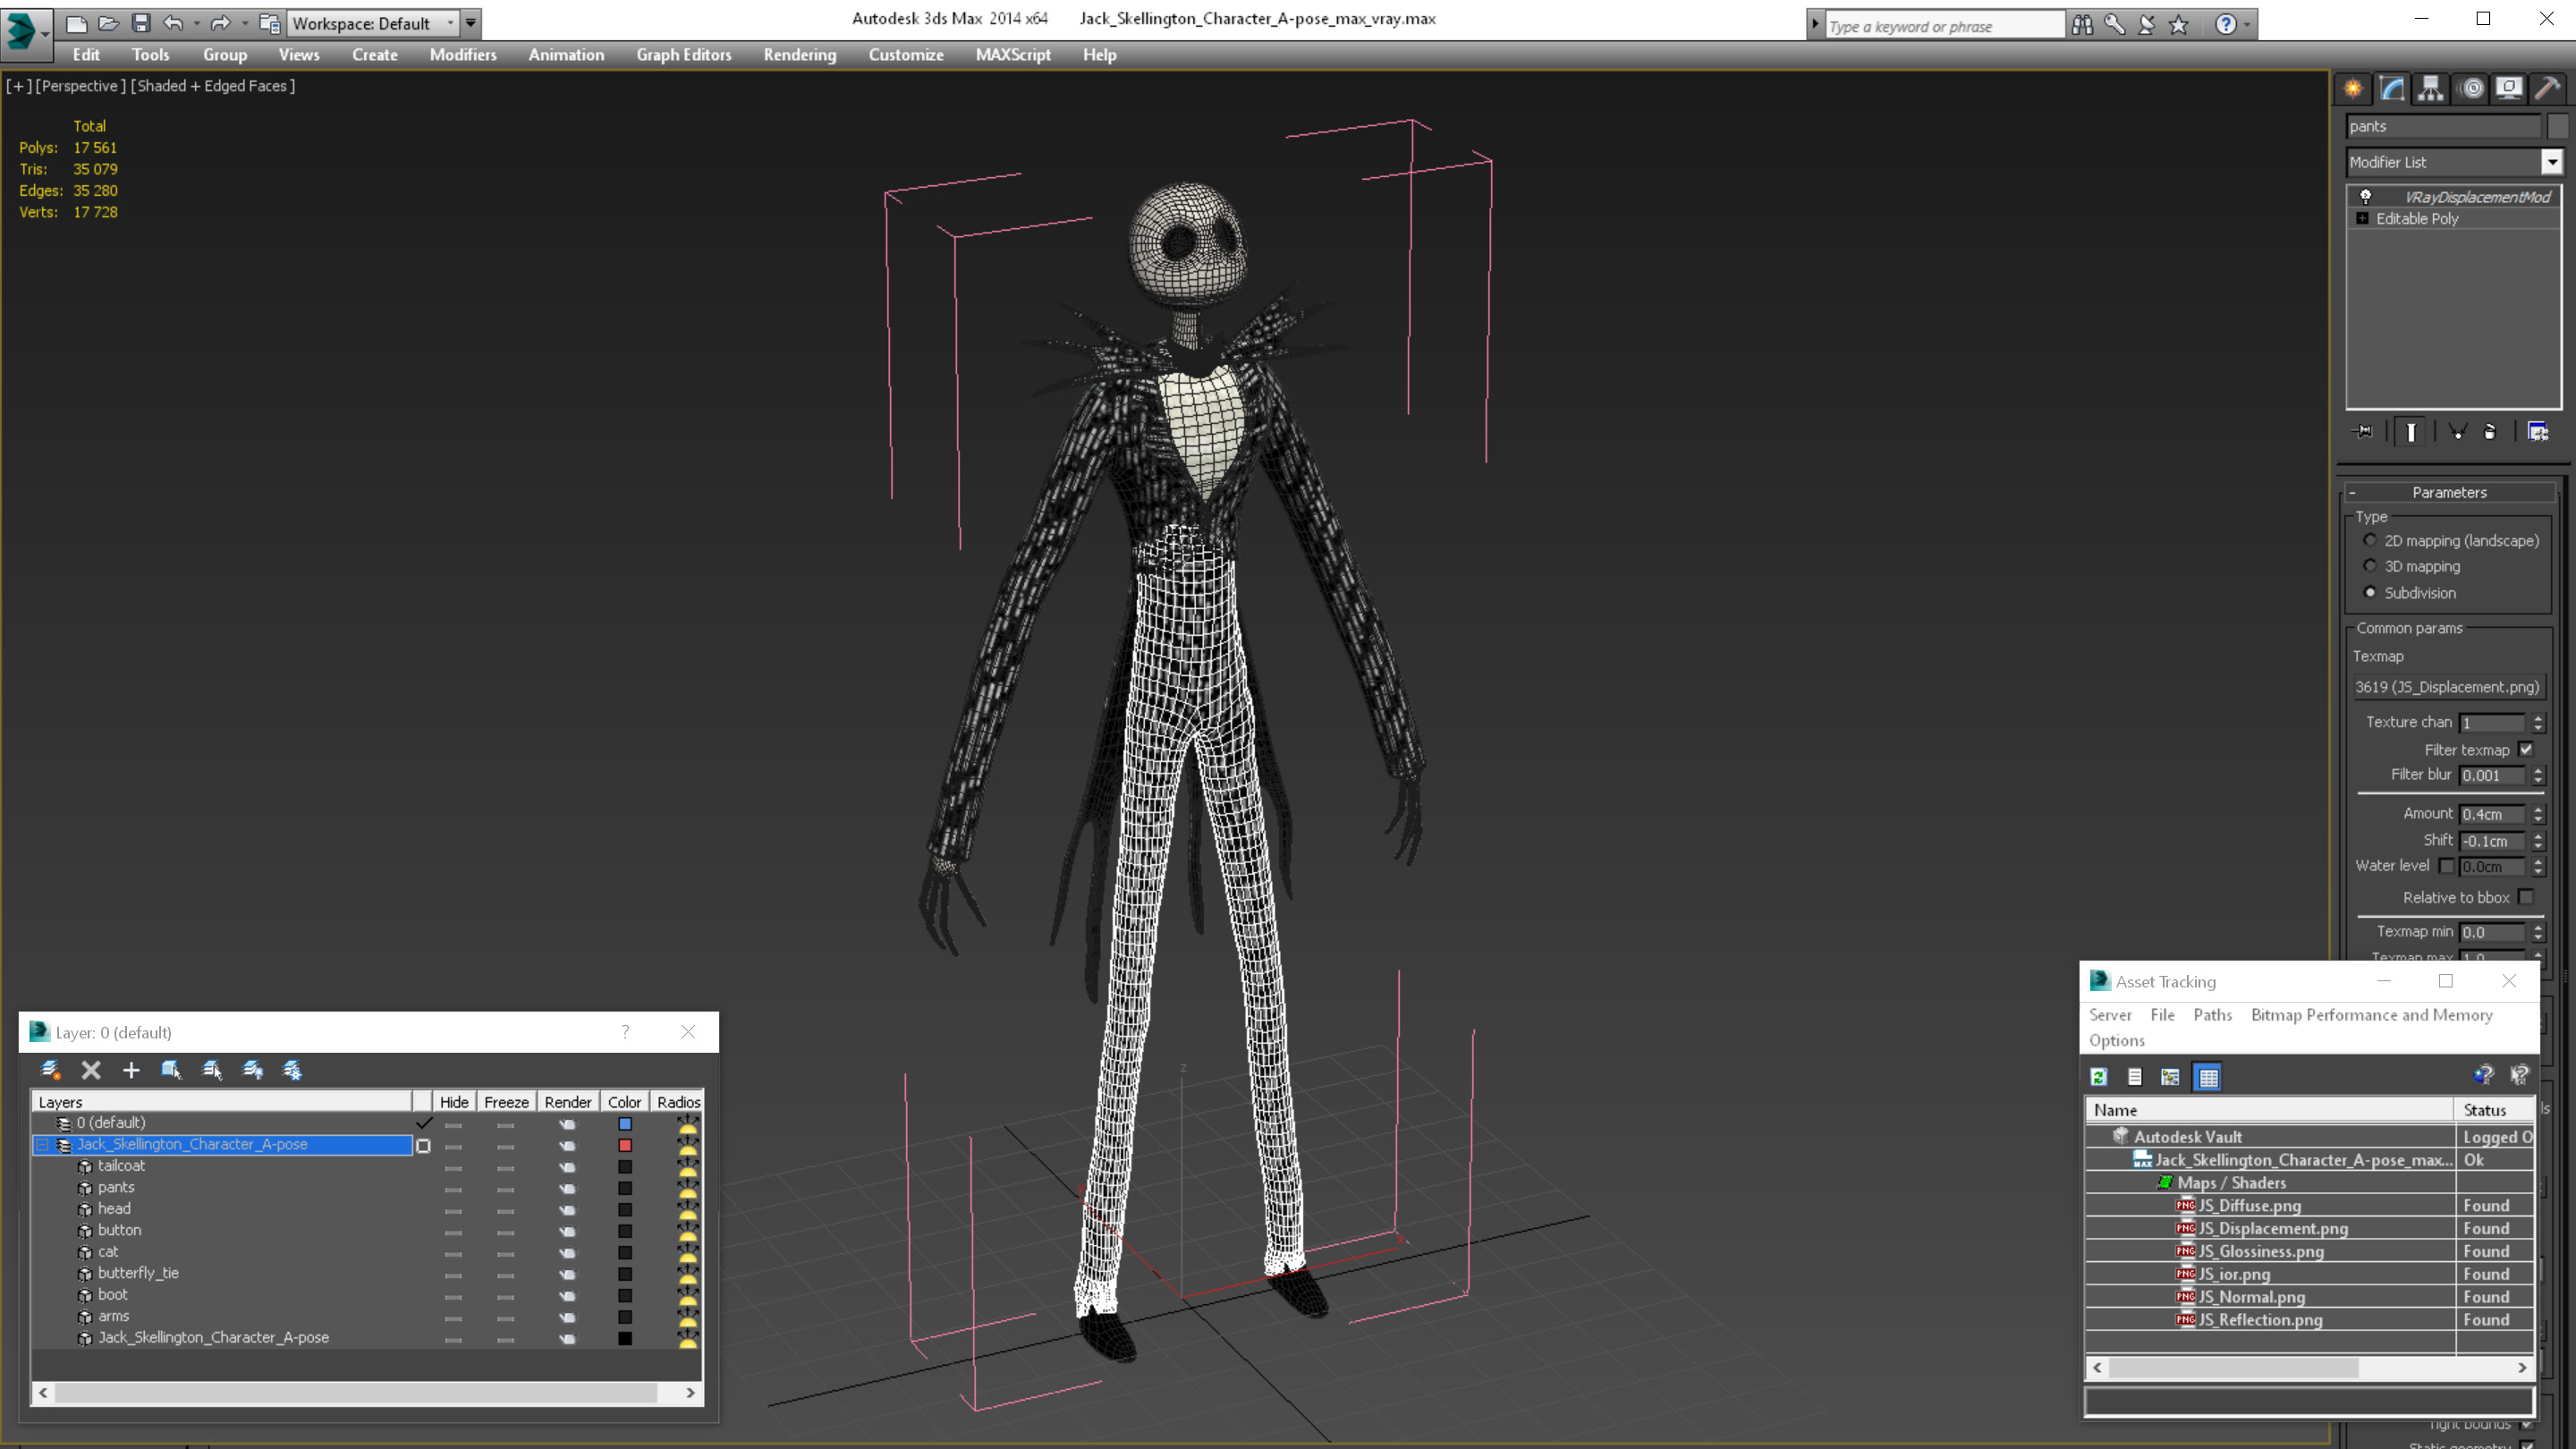Screen dimensions: 2576x1449
Task: Expand Editable Poly plus sign
Action: 2362,218
